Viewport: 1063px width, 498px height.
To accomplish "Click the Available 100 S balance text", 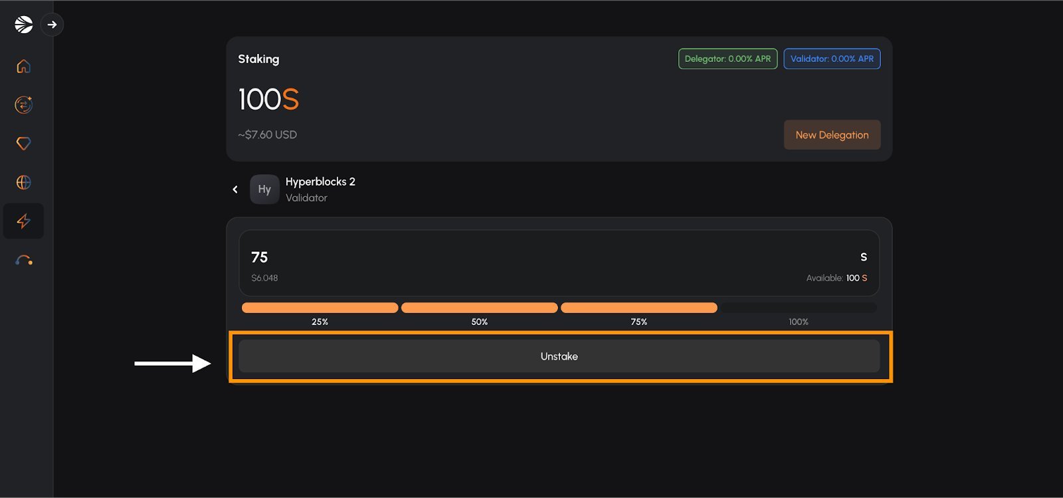I will point(836,278).
